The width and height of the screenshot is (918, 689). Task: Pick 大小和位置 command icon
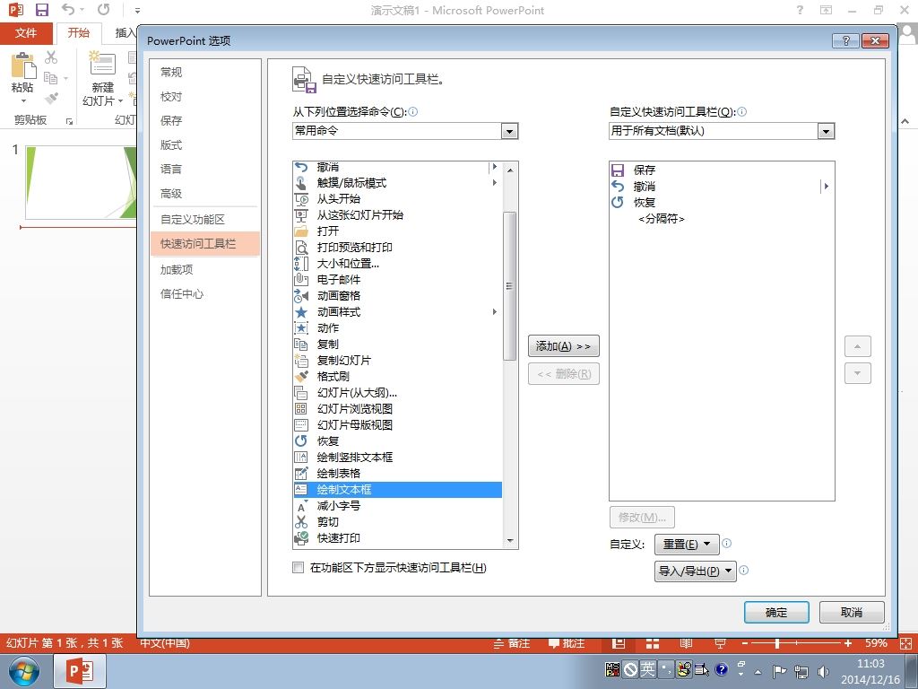pos(301,264)
